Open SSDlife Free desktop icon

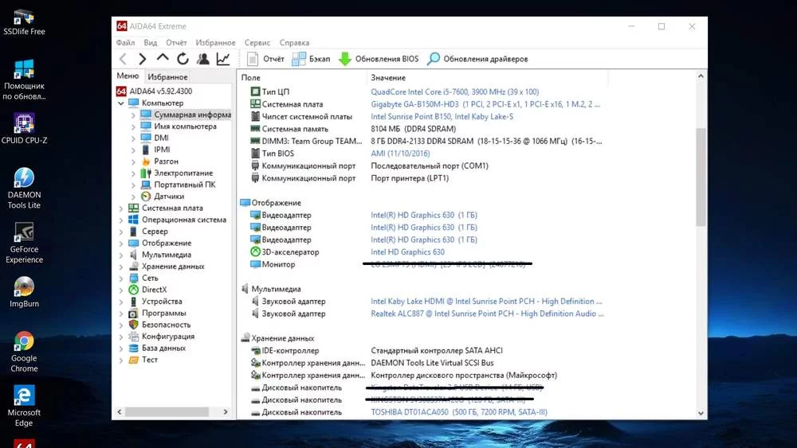(x=24, y=22)
